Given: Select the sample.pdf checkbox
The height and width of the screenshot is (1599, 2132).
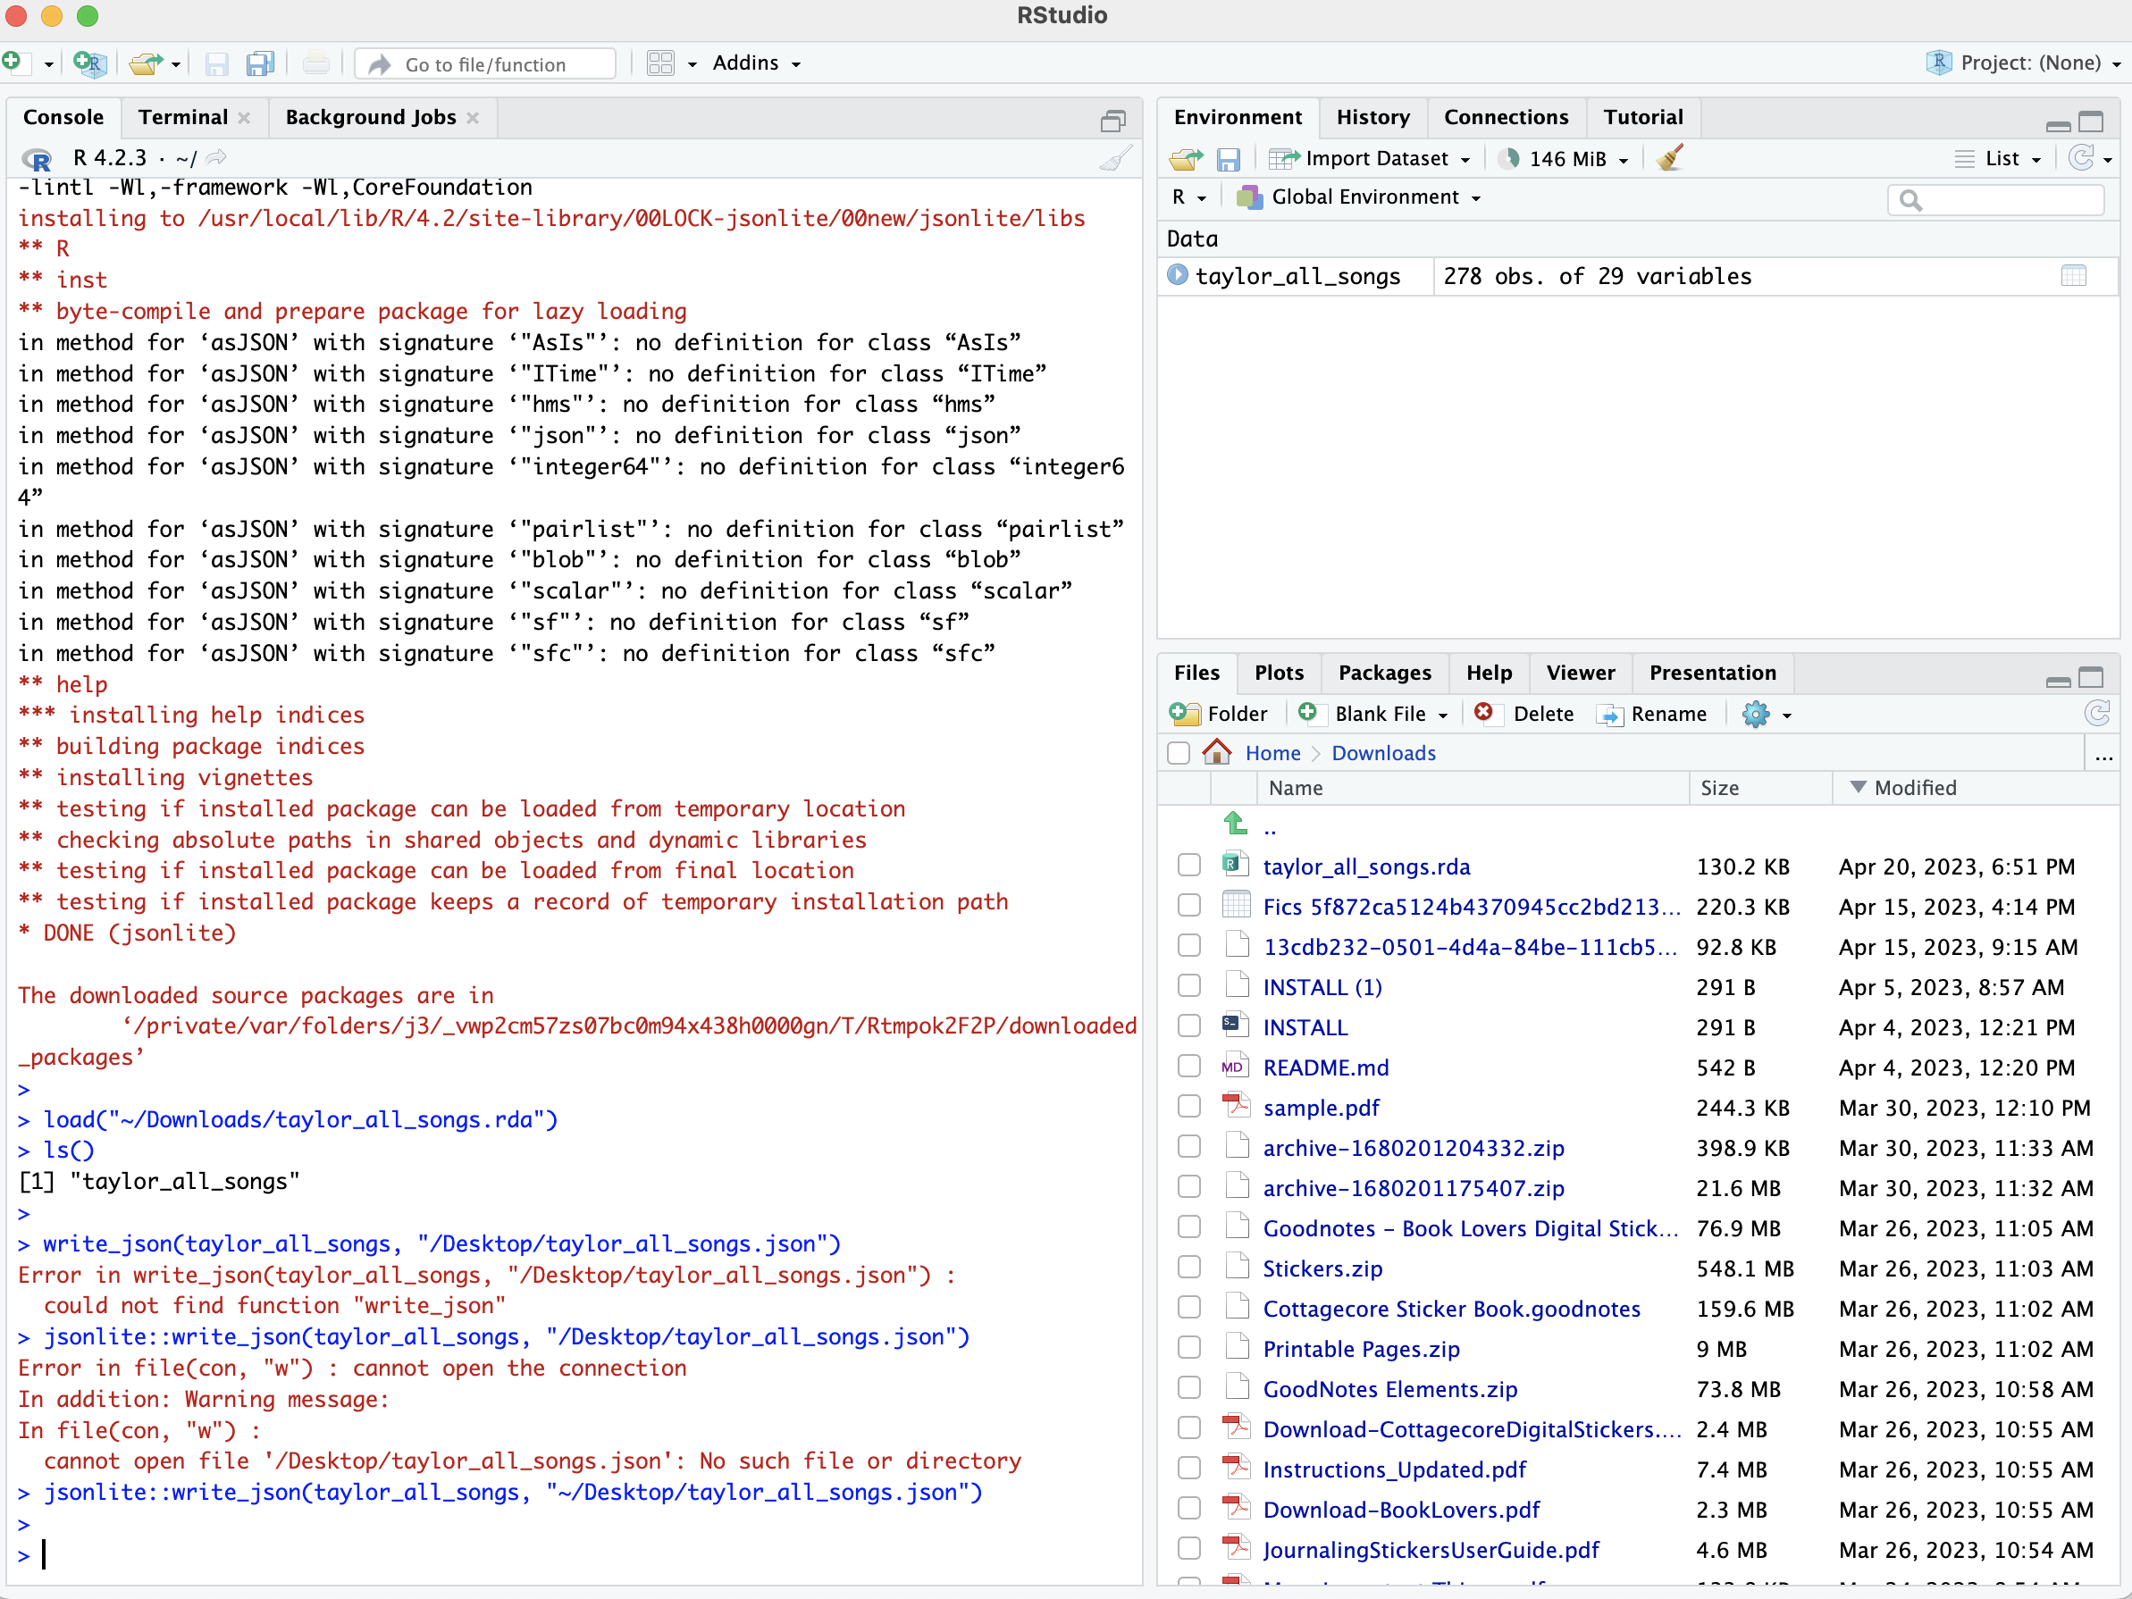Looking at the screenshot, I should pyautogui.click(x=1188, y=1106).
